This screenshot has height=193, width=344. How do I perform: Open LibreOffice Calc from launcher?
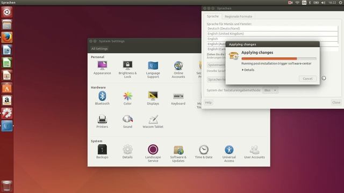7,63
